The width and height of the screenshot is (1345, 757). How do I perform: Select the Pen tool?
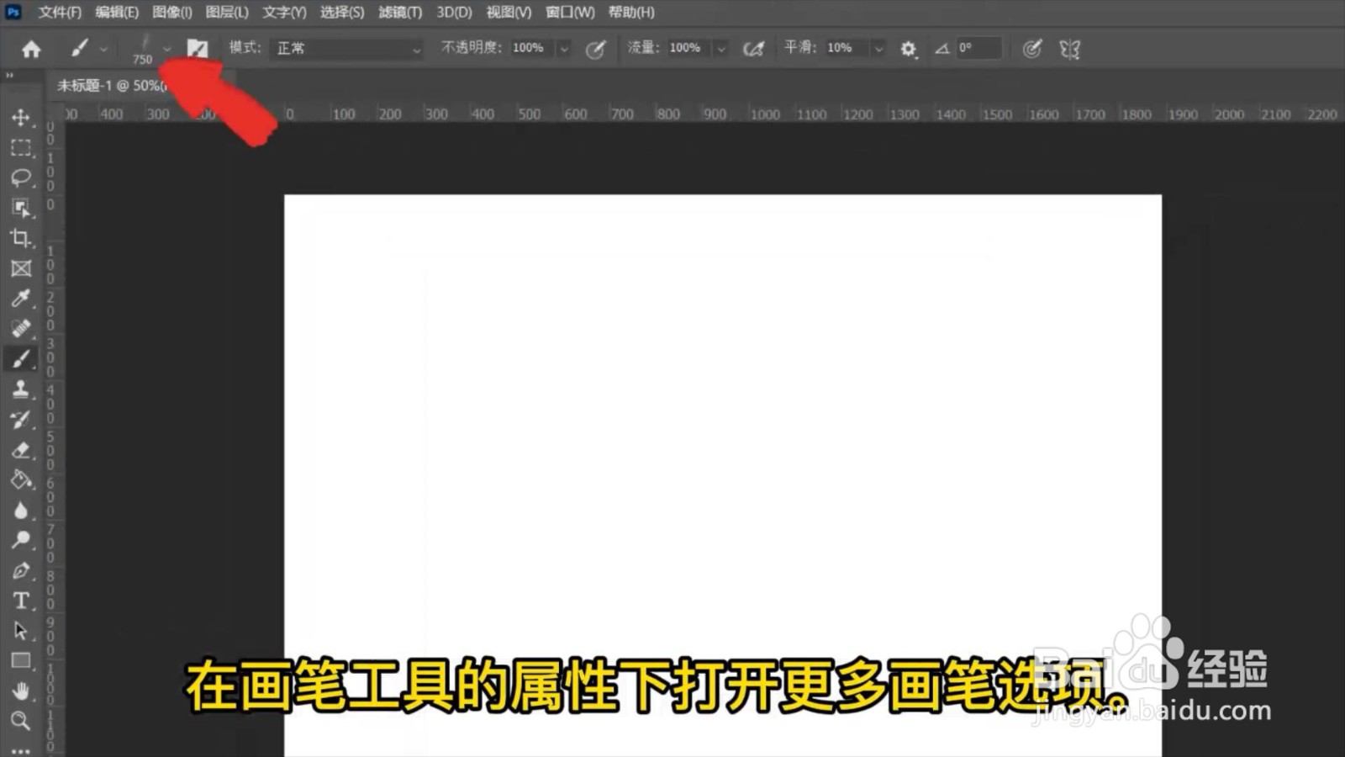click(x=21, y=570)
